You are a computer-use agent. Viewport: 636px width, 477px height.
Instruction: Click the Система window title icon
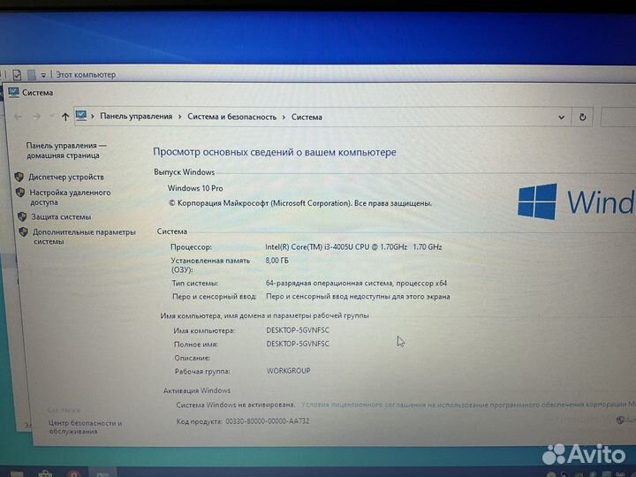click(x=13, y=93)
